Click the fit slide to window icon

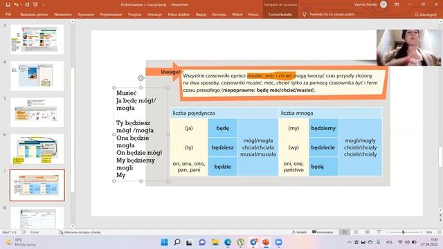pyautogui.click(x=439, y=232)
